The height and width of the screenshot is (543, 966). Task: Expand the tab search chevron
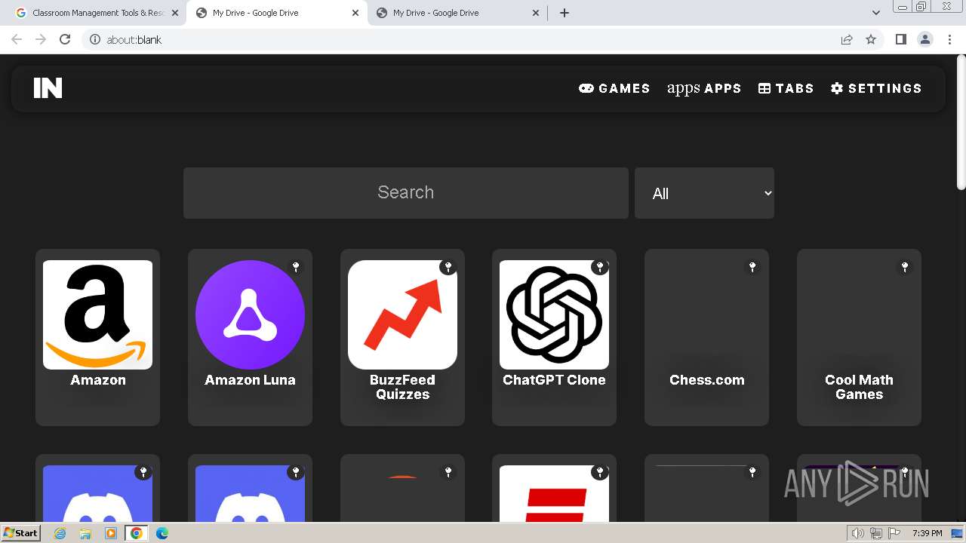876,13
